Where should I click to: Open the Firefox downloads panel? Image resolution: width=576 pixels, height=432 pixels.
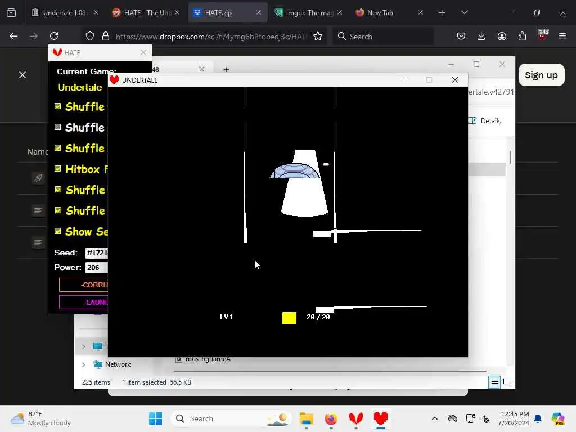481,36
